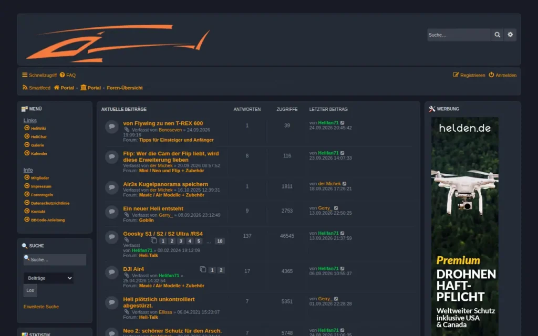
Task: Jump to last post icon in DJI Air4 row
Action: click(342, 268)
